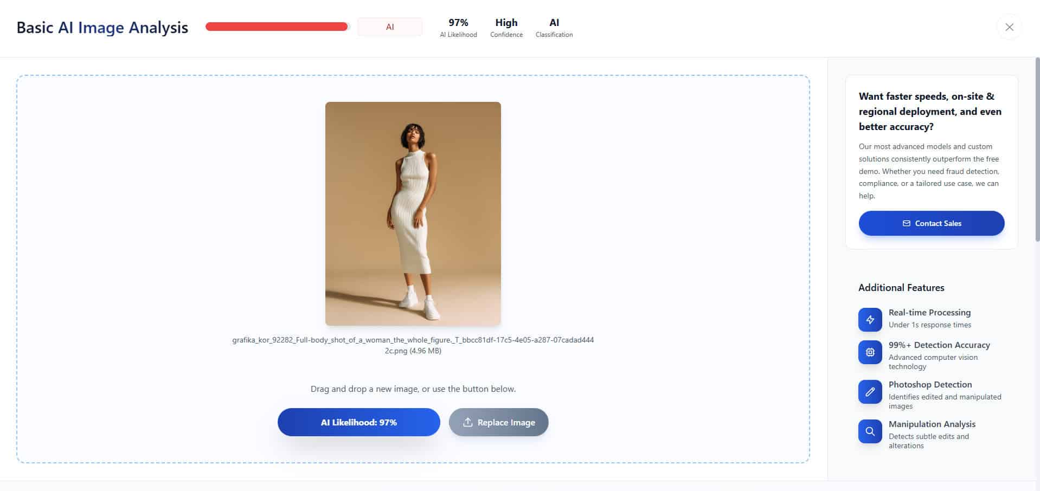Click the red AI likelihood progress bar
Viewport: 1040px width, 491px height.
pos(277,27)
